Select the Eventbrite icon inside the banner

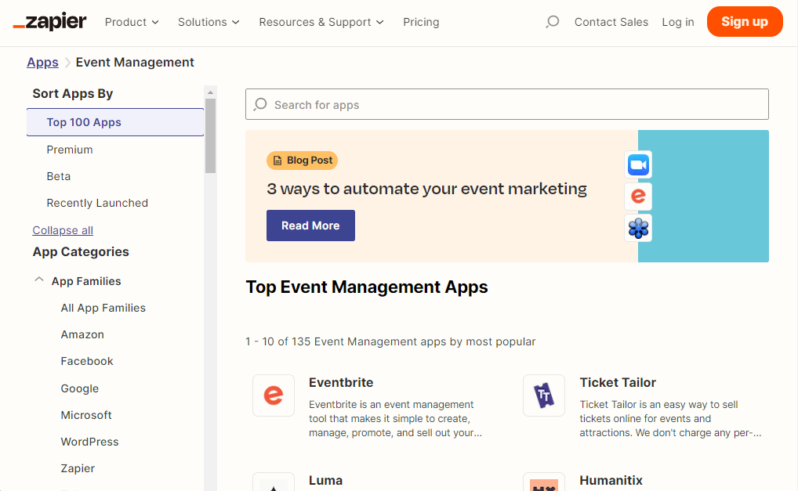click(638, 196)
